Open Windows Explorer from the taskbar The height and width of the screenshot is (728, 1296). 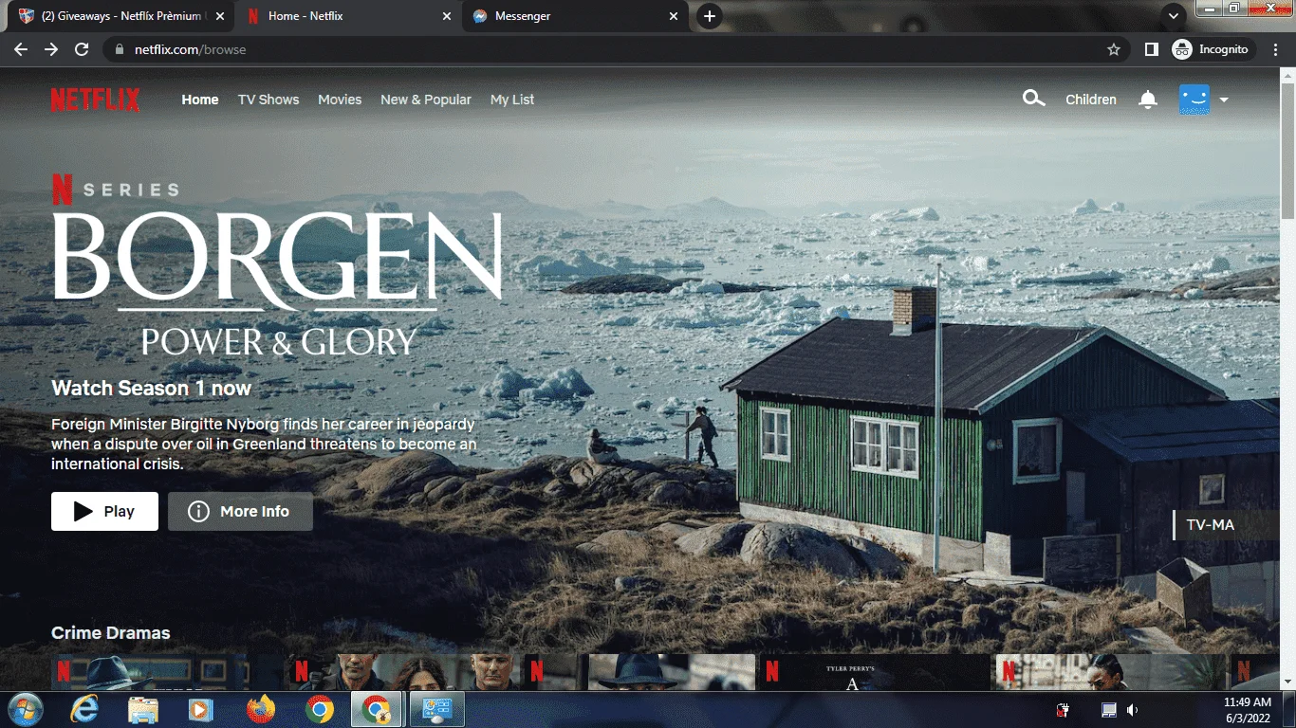143,709
